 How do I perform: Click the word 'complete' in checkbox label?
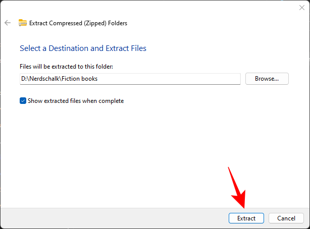click(111, 101)
